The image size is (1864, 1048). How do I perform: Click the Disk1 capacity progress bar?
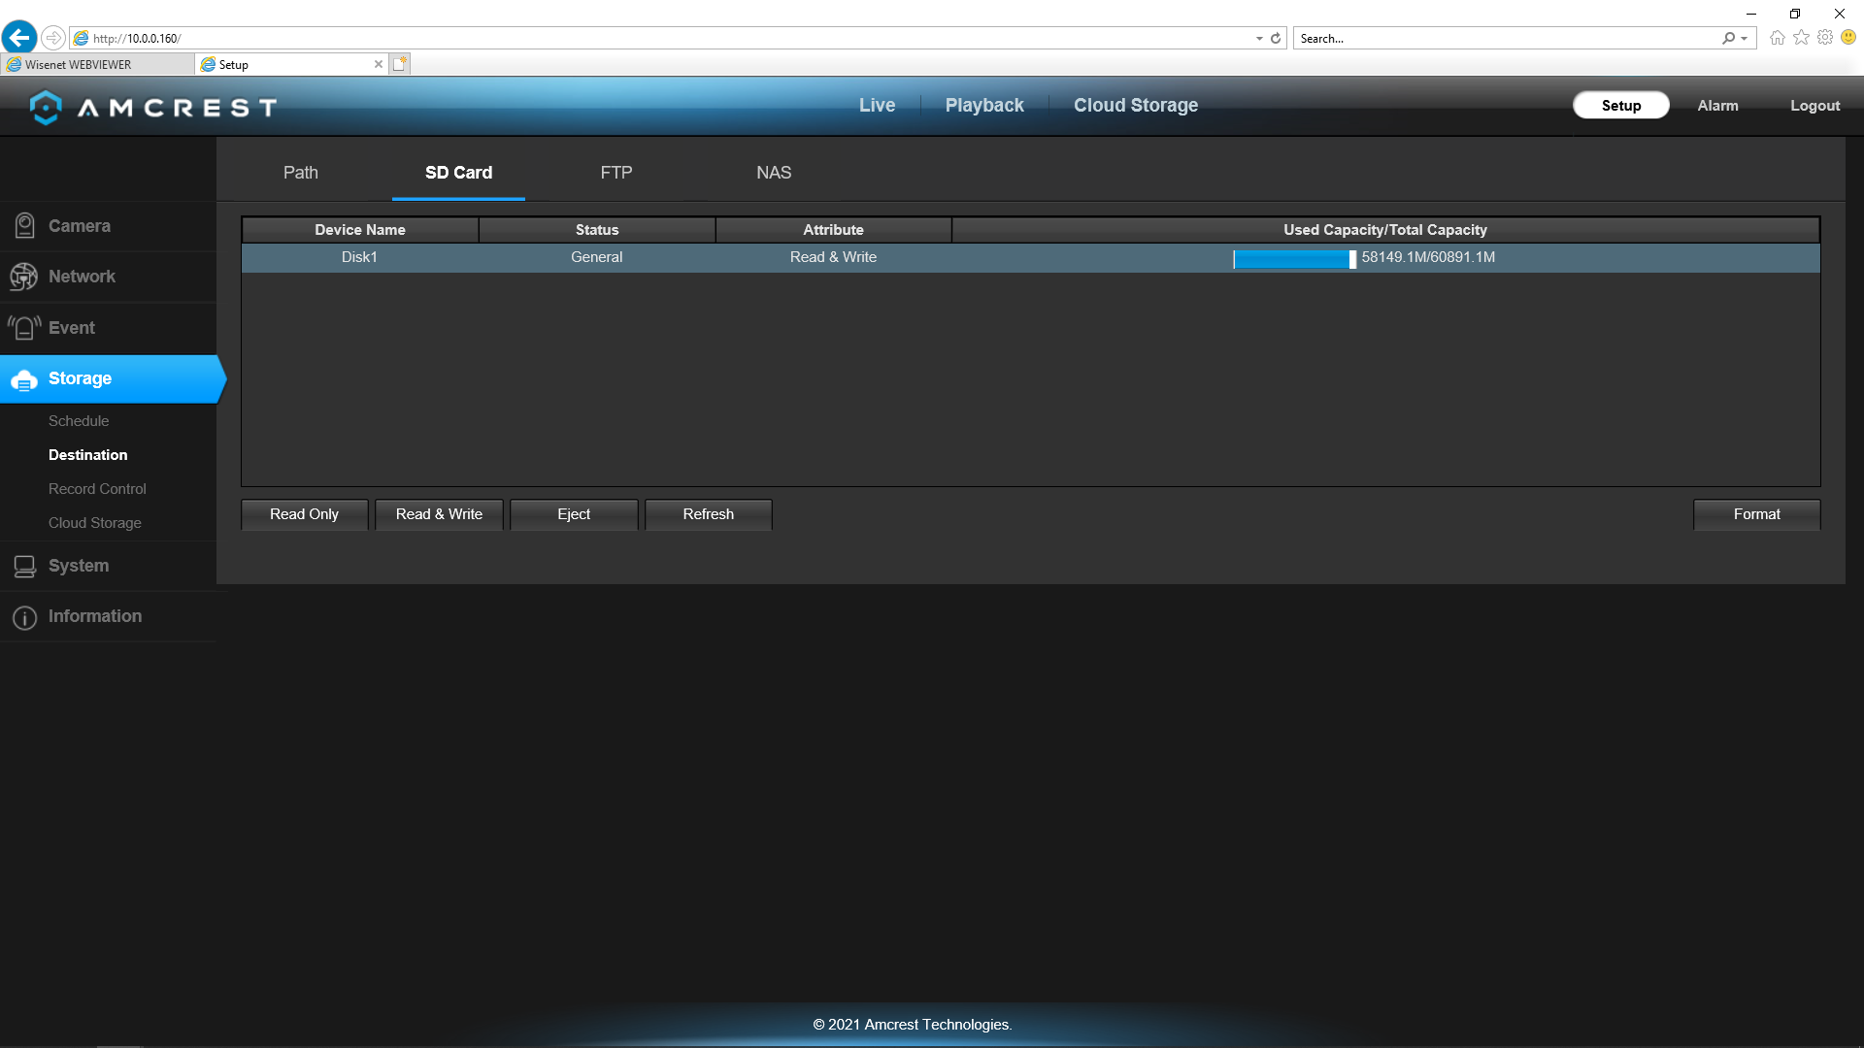[x=1295, y=258]
